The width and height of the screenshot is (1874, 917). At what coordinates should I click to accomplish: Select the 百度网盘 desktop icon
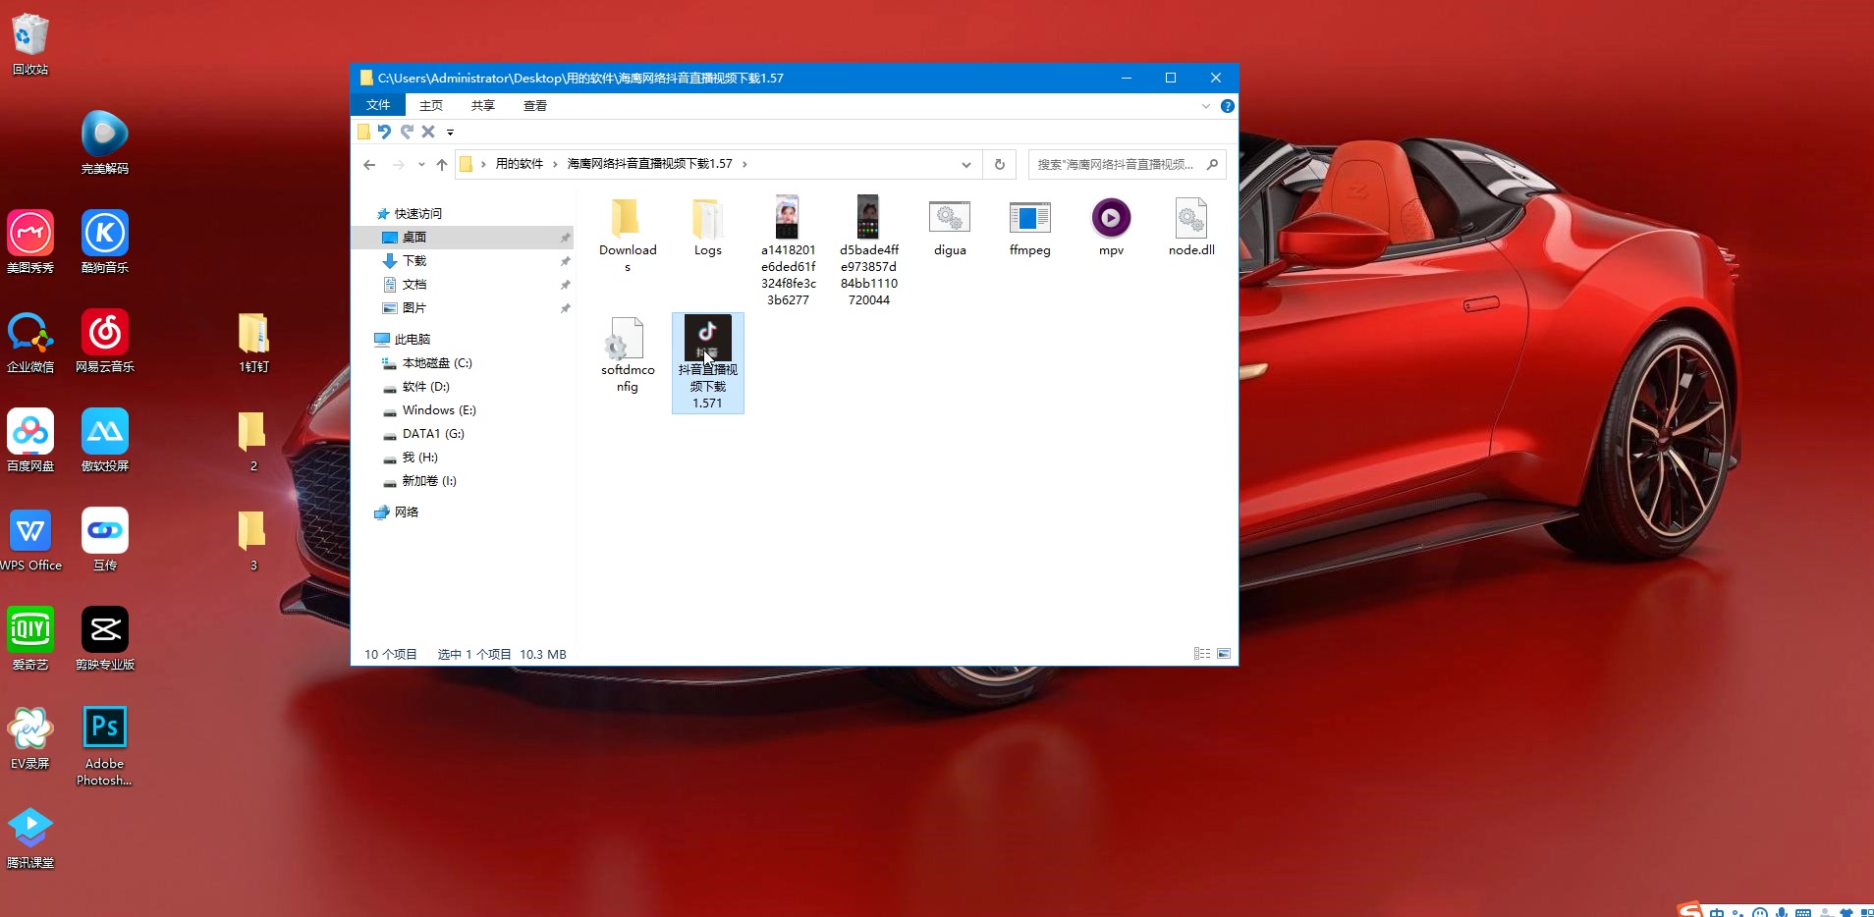pyautogui.click(x=30, y=441)
